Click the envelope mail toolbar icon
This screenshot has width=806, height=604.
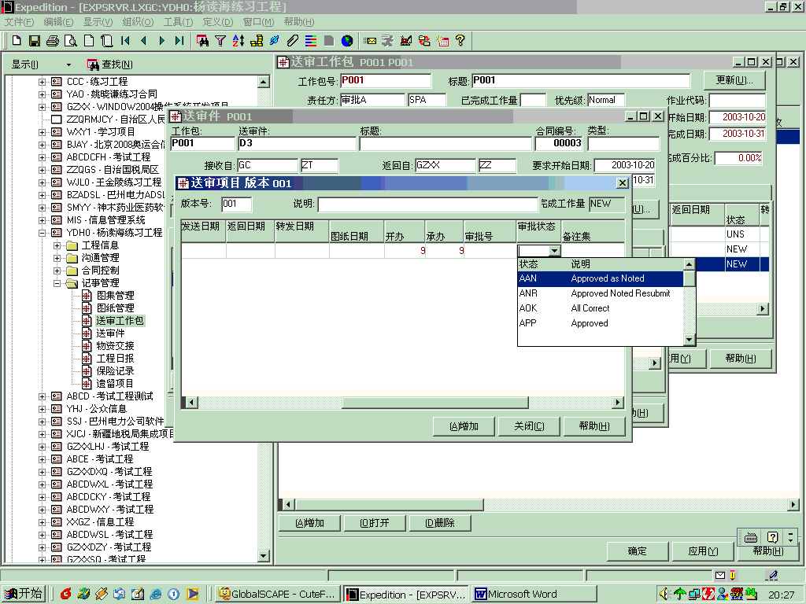(370, 41)
